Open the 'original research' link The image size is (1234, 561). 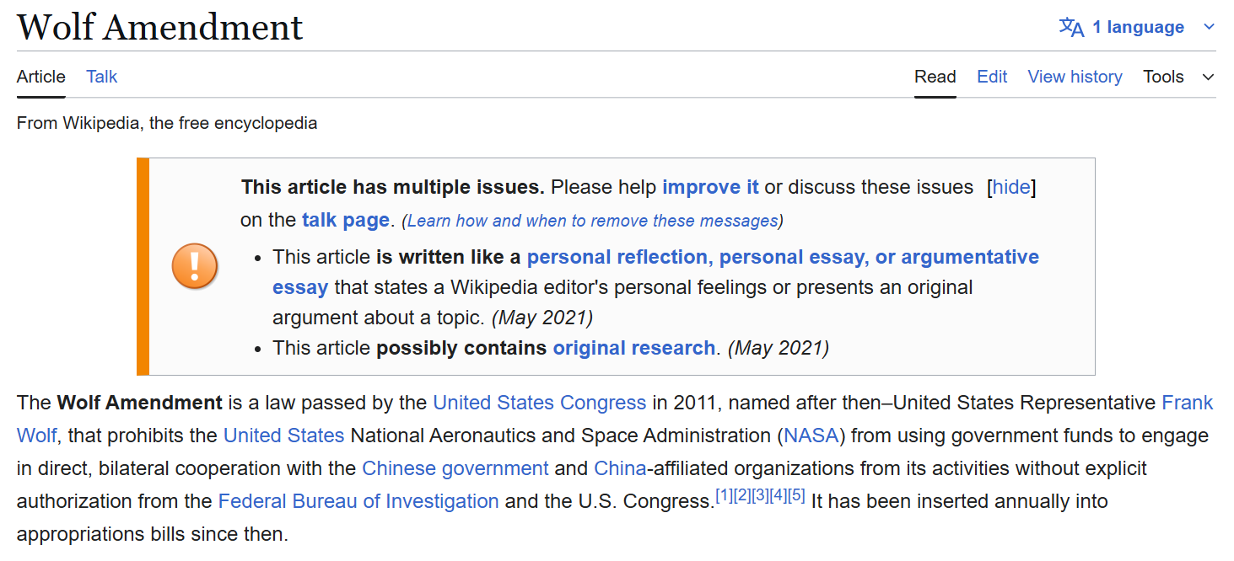click(x=633, y=348)
